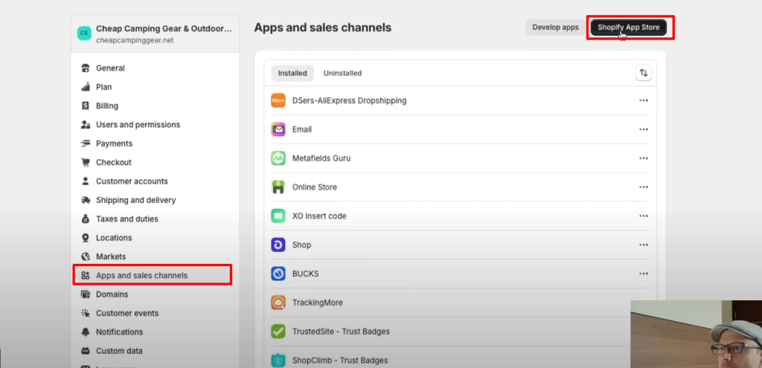762x368 pixels.
Task: Click the TrustedSite checkmark badge icon
Action: tap(278, 332)
